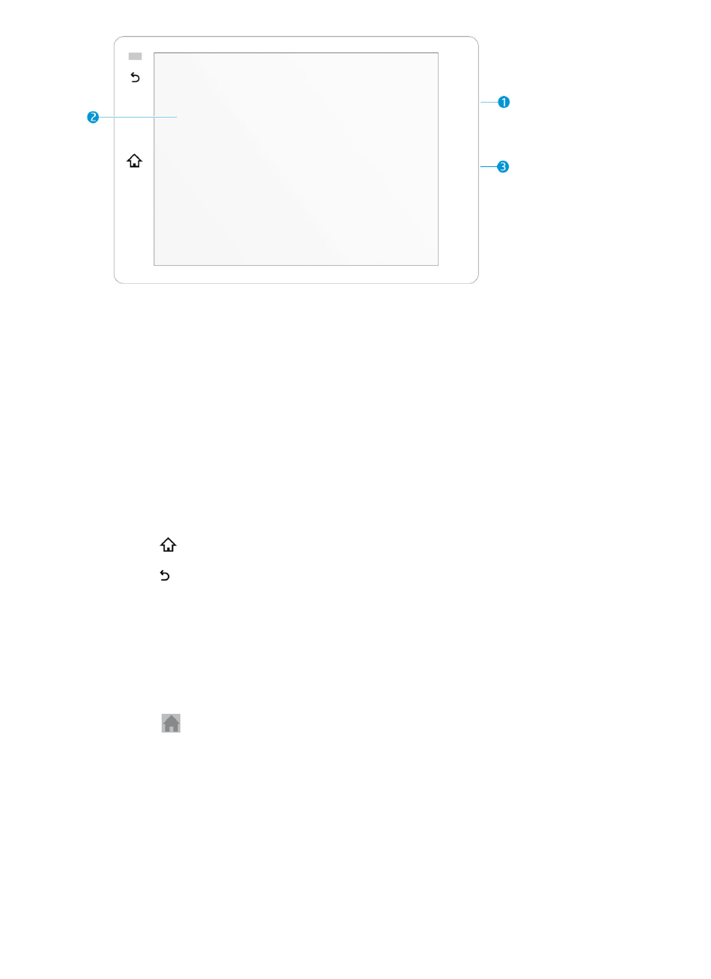Click callout number 3 blue circle
The image size is (711, 979).
503,166
